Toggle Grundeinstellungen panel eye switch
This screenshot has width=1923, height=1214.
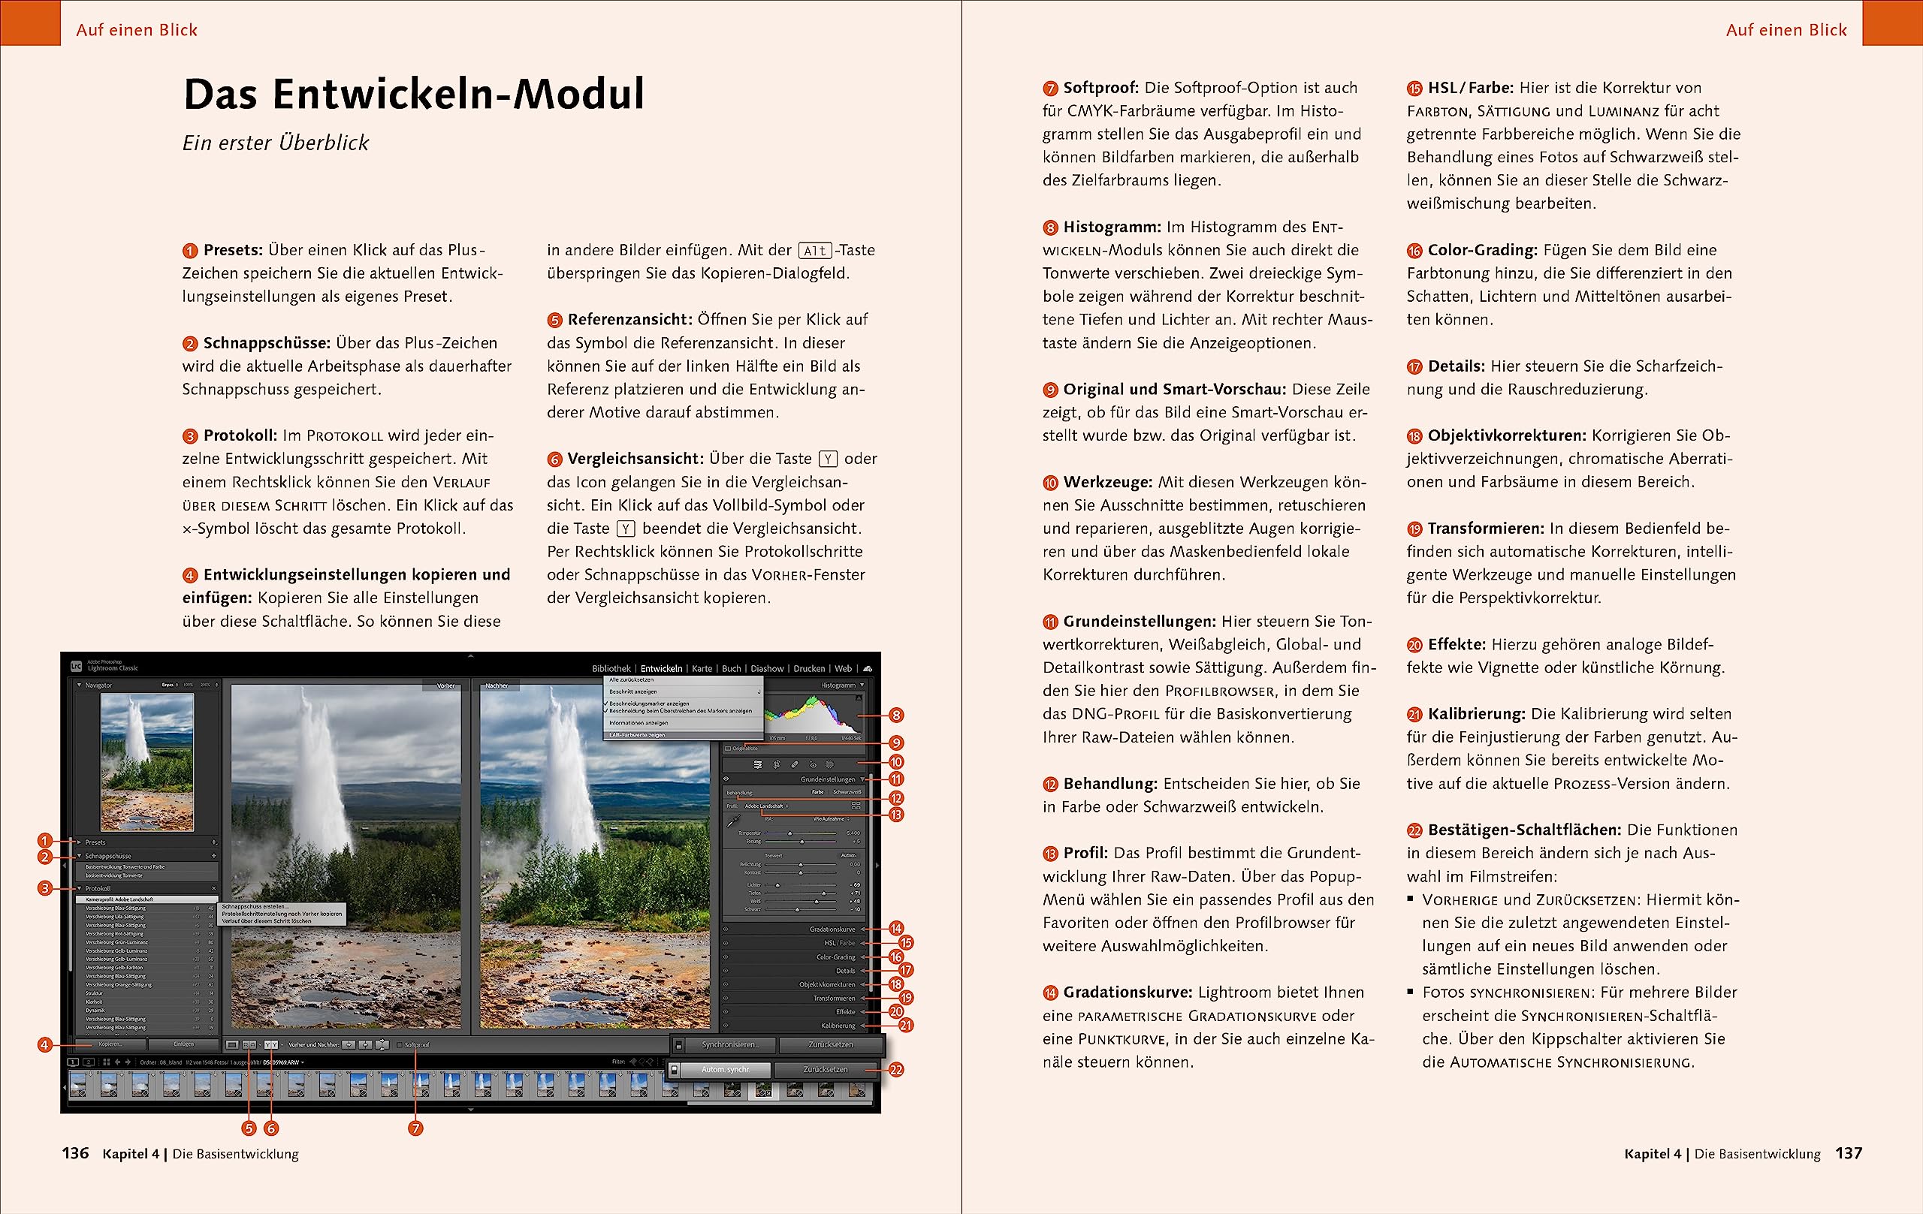[x=726, y=779]
